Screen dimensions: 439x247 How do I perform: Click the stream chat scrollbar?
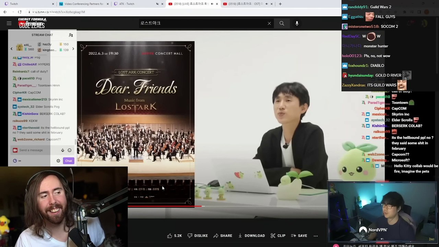(x=75, y=141)
